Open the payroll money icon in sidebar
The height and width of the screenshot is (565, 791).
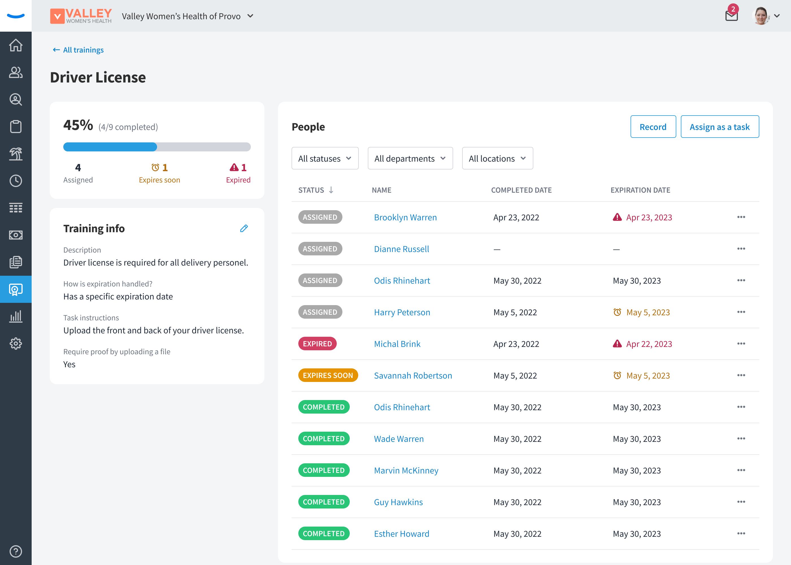point(16,235)
